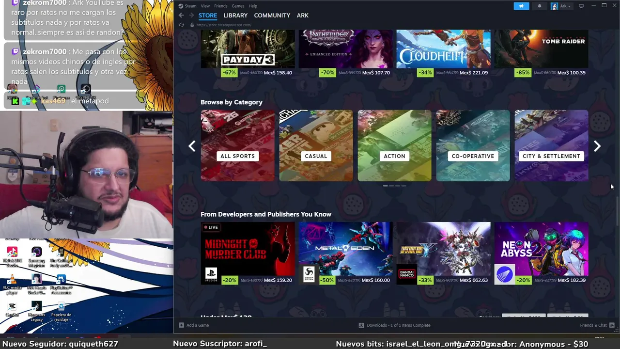This screenshot has height=349, width=620.
Task: Click Neon Abyss 2 publisher logo
Action: 505,275
